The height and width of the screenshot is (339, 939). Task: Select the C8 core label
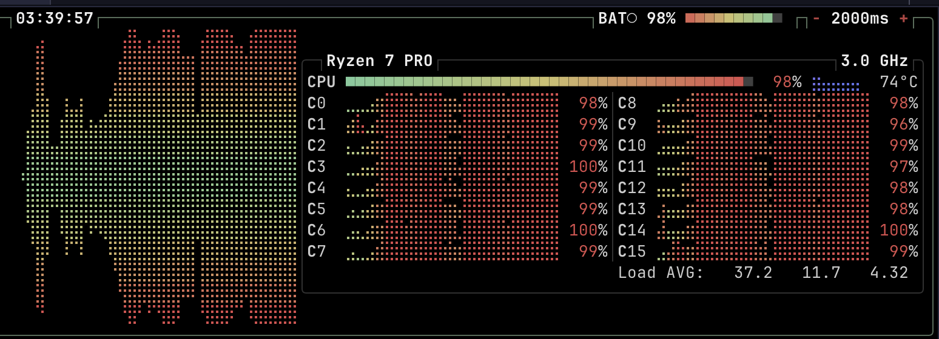(627, 104)
